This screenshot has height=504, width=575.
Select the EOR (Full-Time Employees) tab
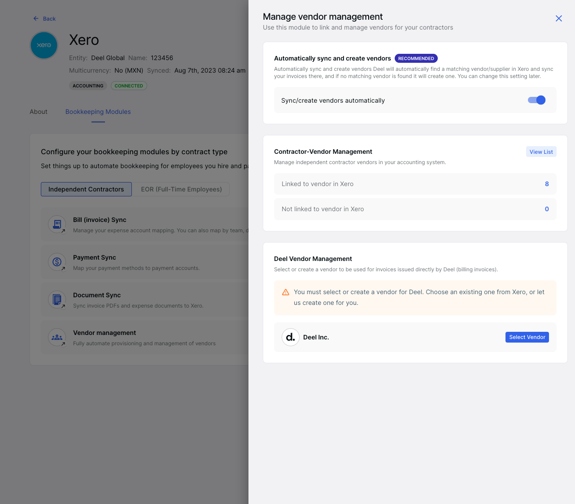[181, 189]
